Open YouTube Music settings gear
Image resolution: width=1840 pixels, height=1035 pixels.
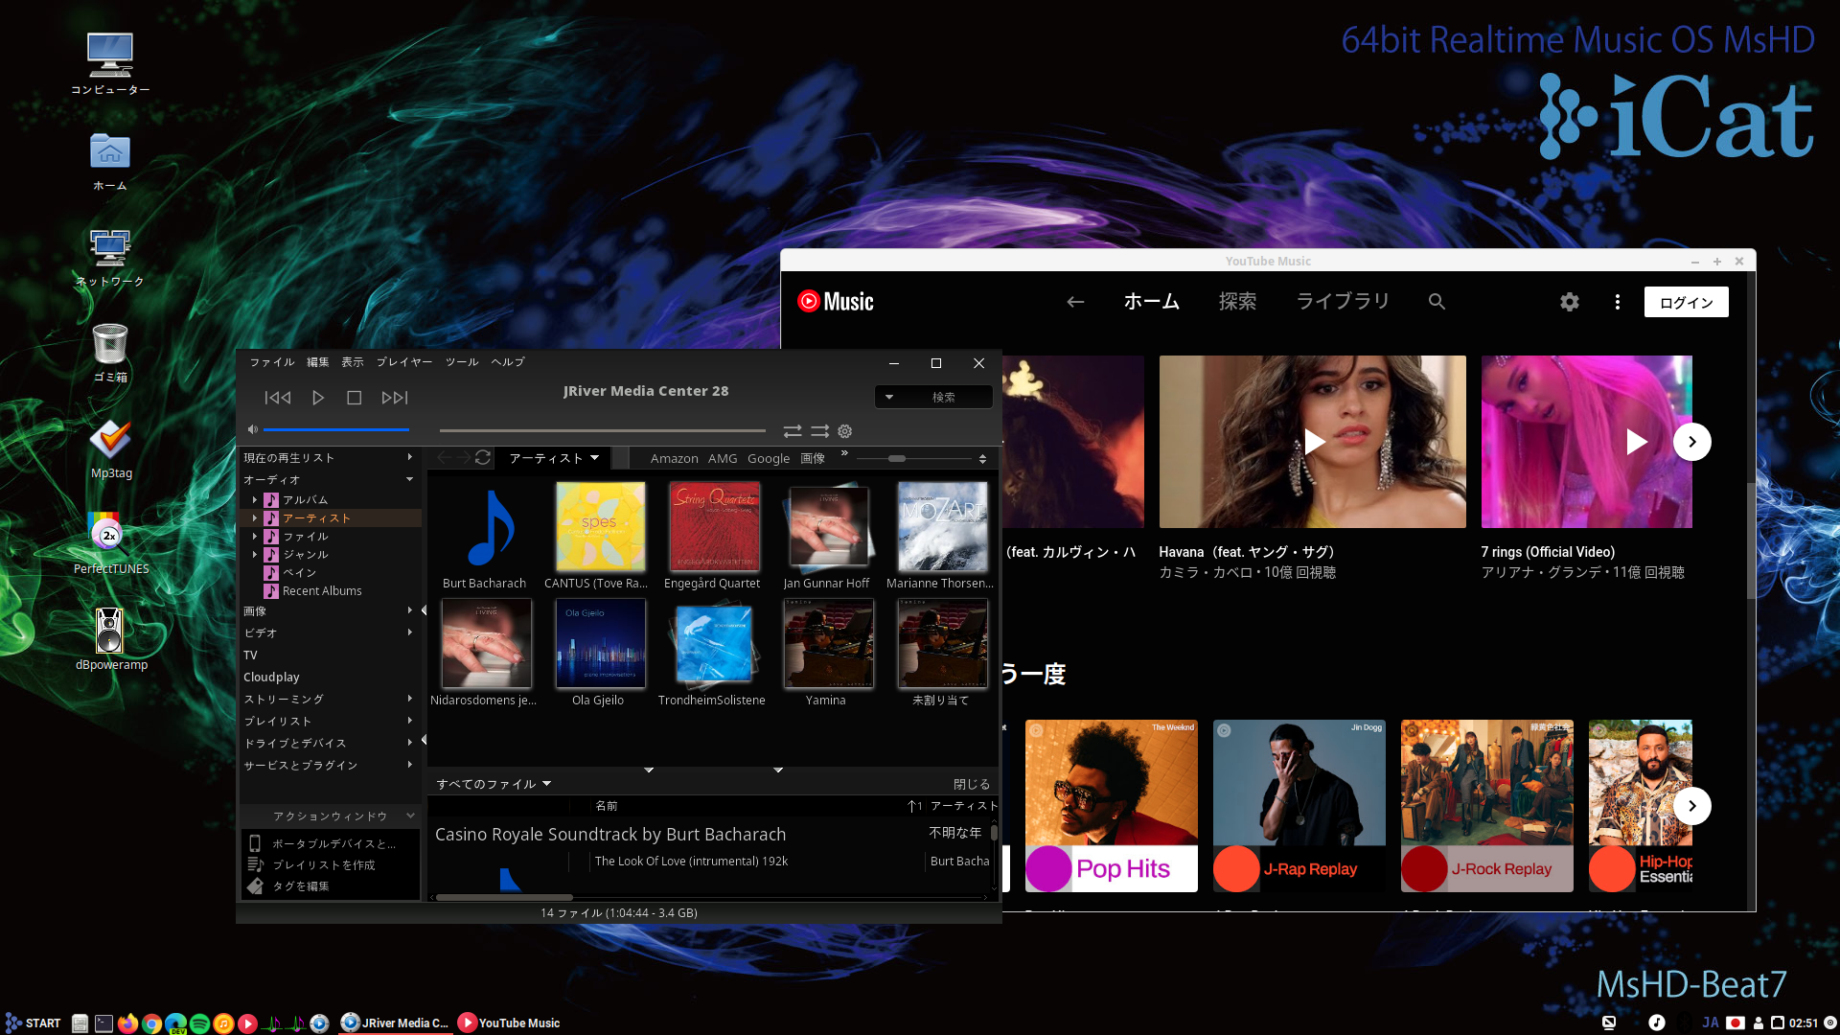point(1569,302)
